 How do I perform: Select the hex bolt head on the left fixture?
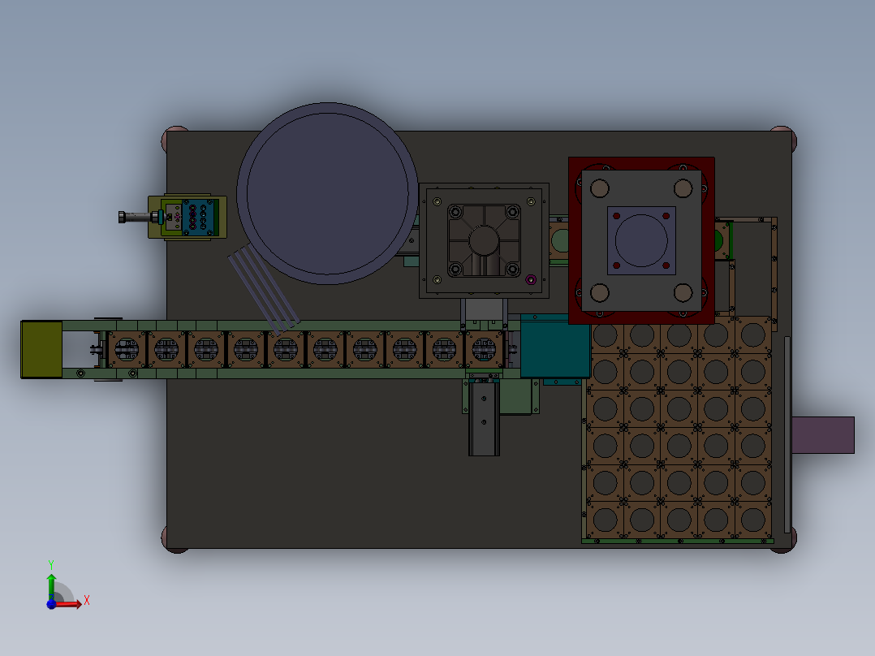pyautogui.click(x=122, y=217)
